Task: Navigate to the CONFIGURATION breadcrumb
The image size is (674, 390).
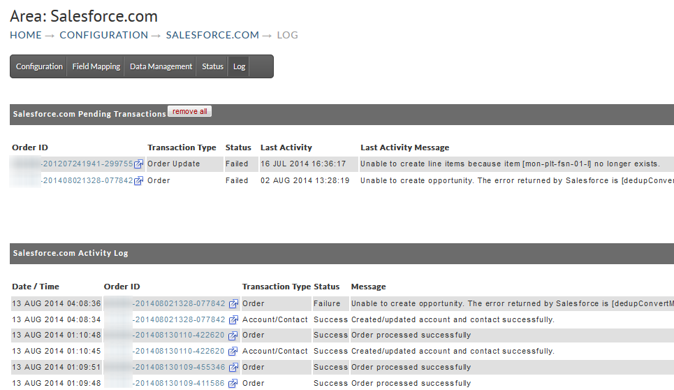Action: (x=103, y=35)
